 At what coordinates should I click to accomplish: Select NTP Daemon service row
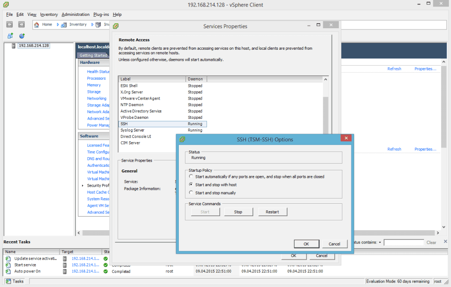tap(163, 105)
